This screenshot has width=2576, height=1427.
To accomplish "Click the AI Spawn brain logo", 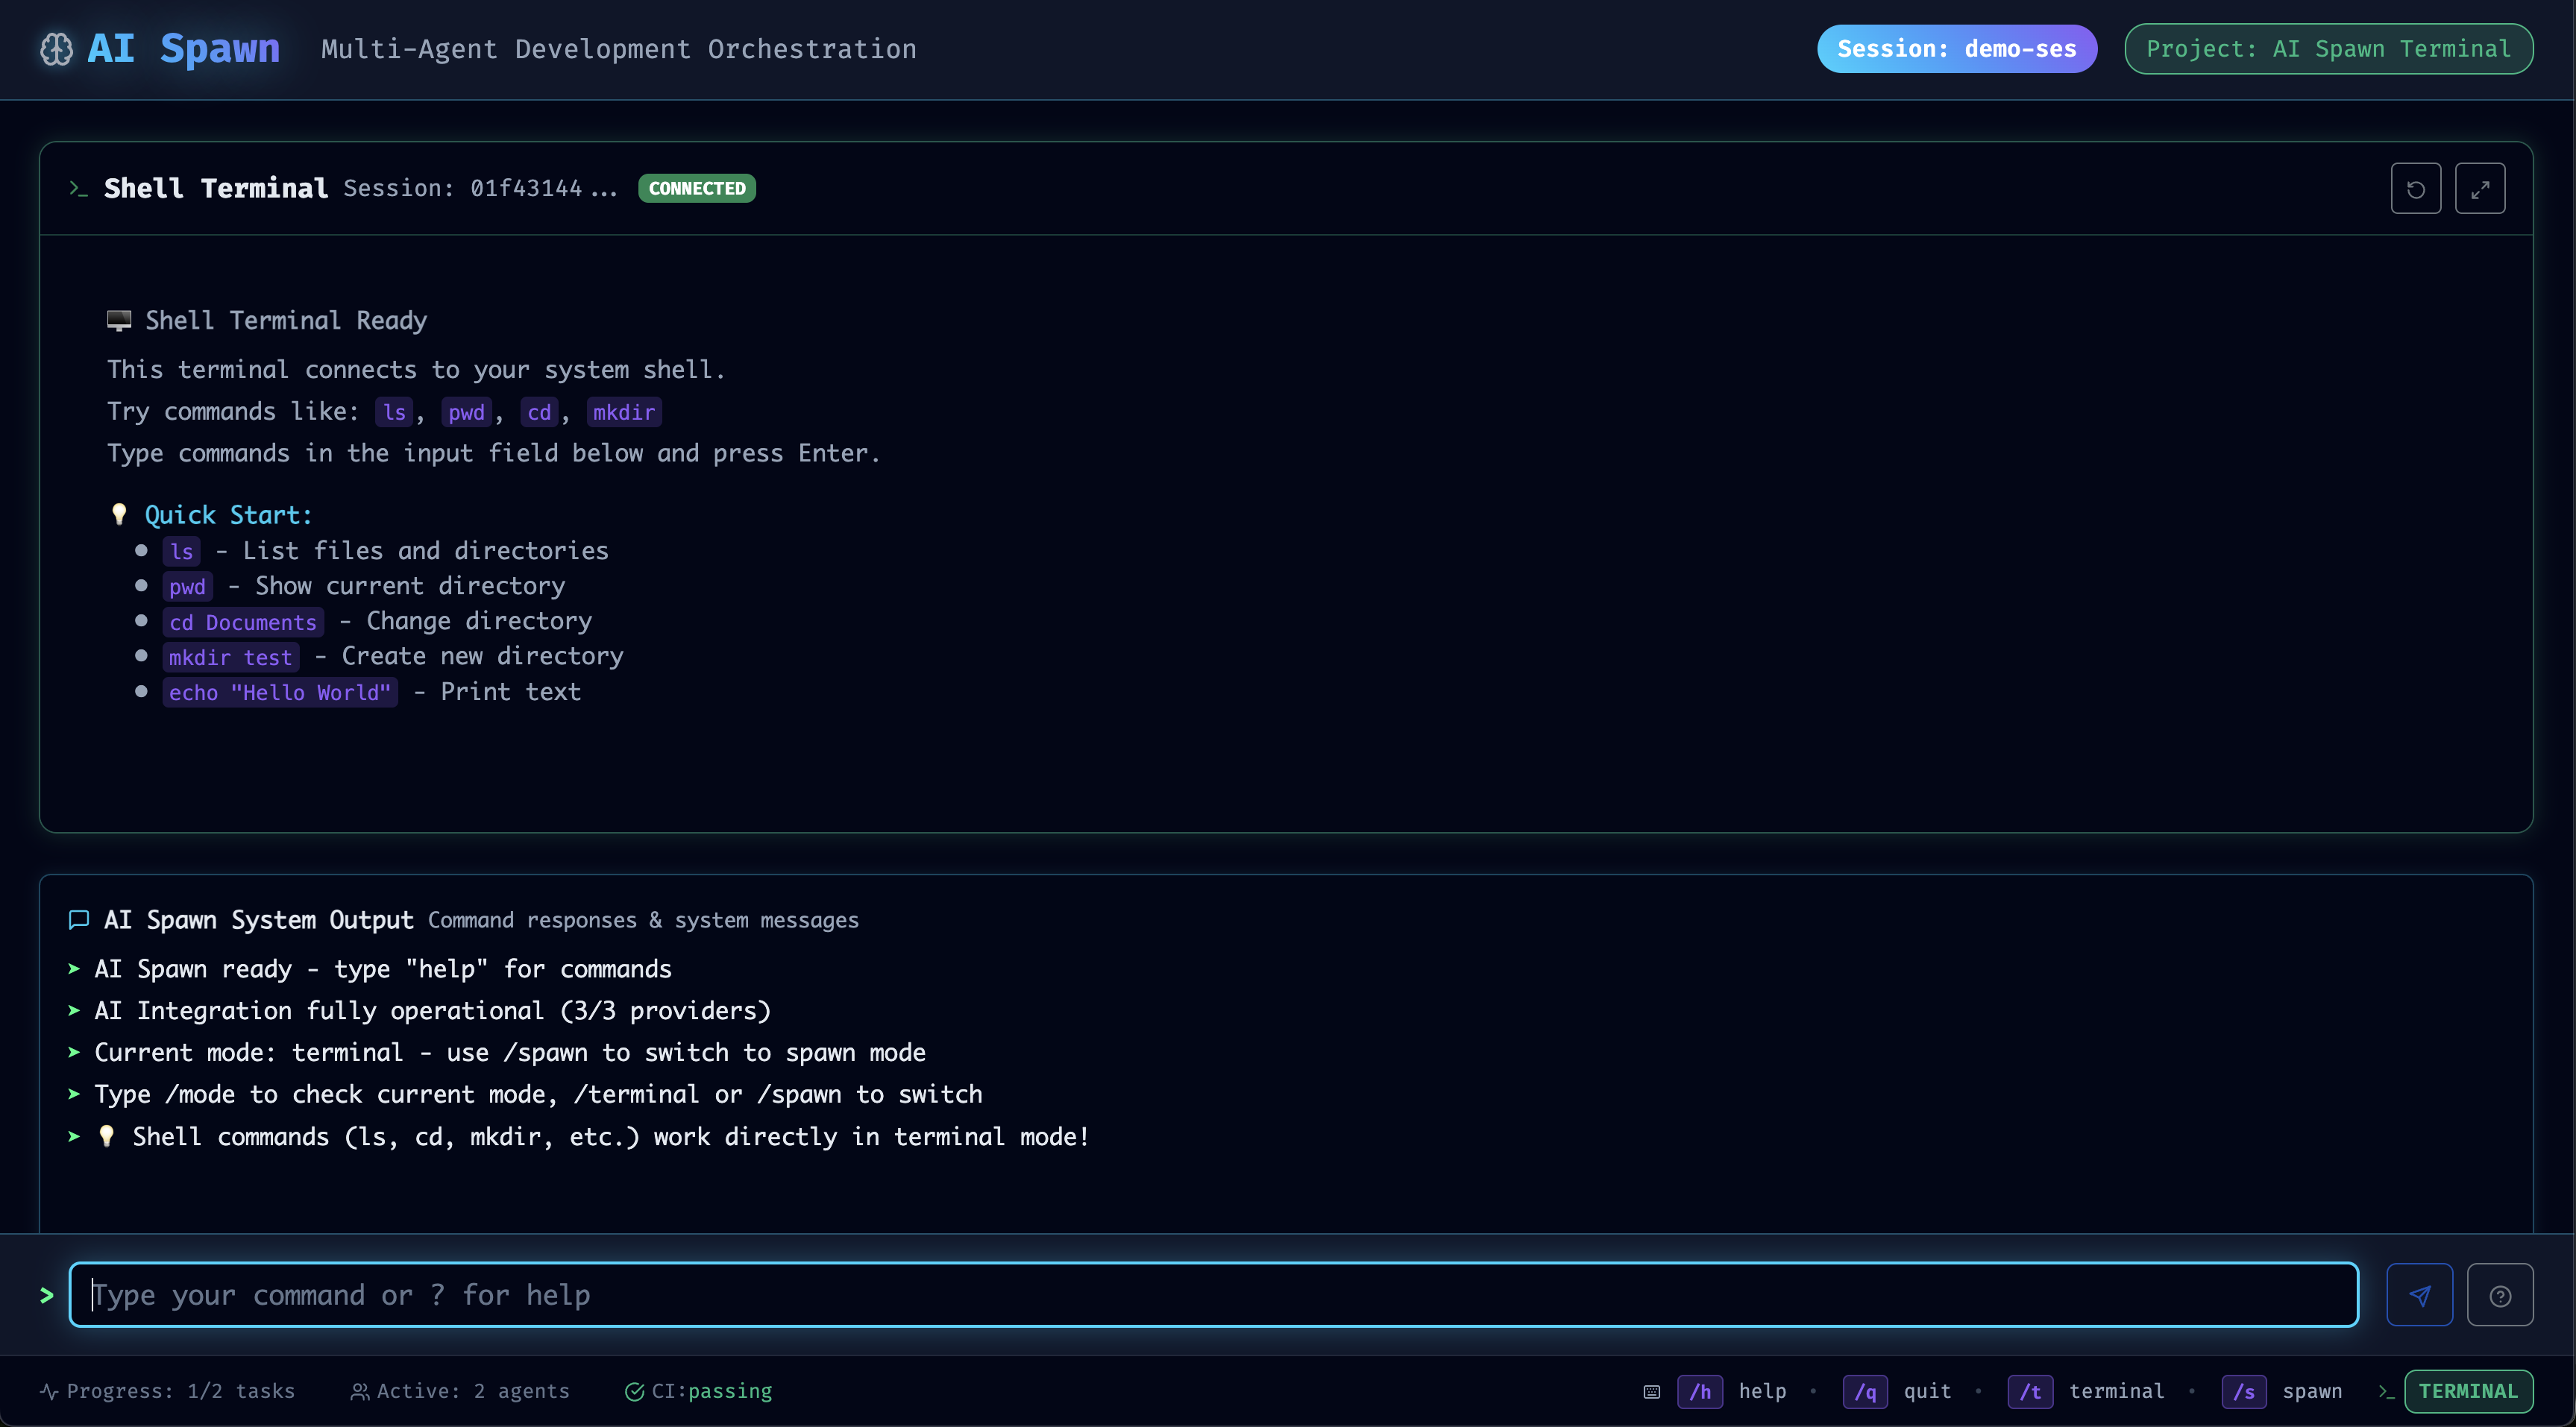I will (x=57, y=49).
